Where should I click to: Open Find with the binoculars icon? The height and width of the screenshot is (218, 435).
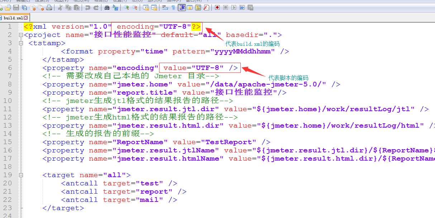[x=107, y=8]
